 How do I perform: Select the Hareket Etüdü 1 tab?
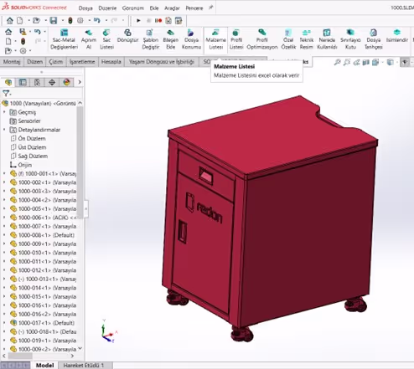(84, 365)
